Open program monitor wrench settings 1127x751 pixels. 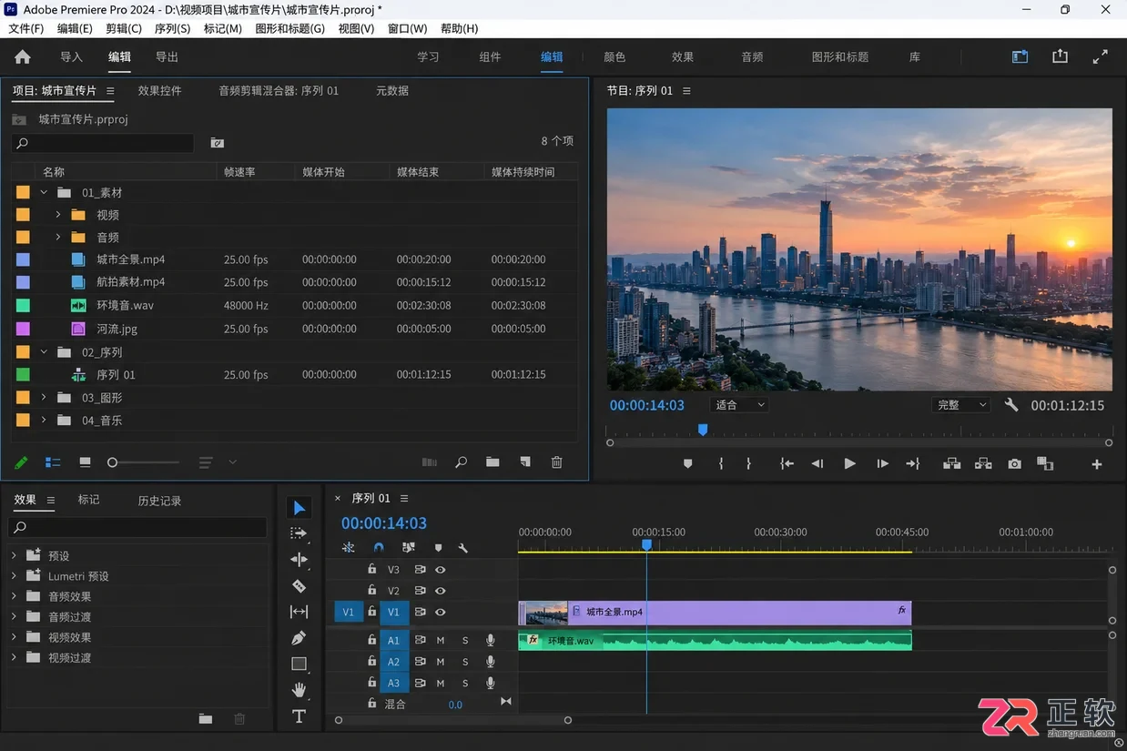coord(1011,405)
